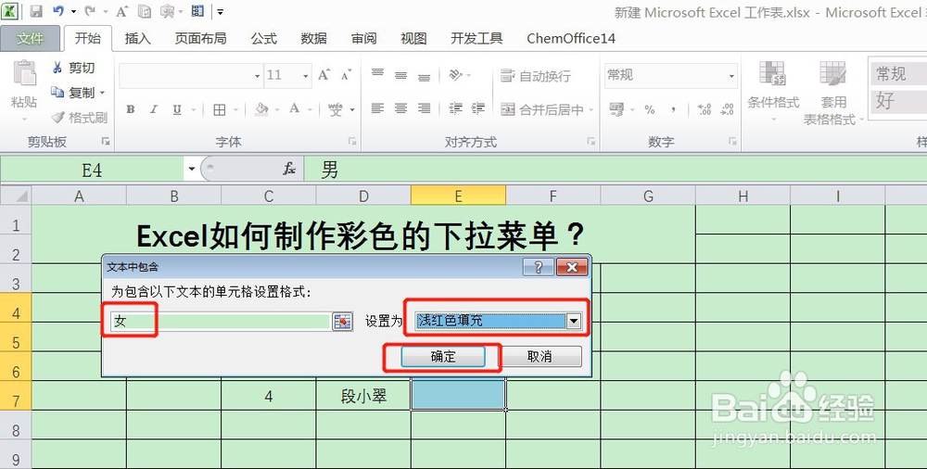The height and width of the screenshot is (469, 927).
Task: Click the Middle Align icon
Action: click(x=400, y=75)
